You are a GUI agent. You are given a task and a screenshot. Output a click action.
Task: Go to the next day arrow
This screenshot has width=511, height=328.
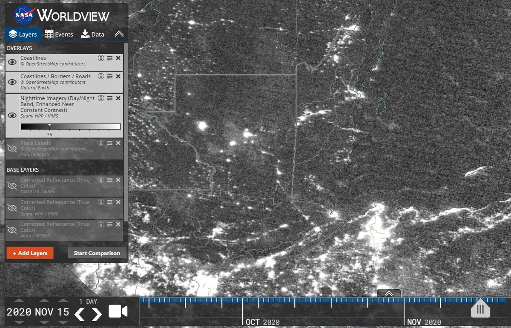pyautogui.click(x=97, y=314)
